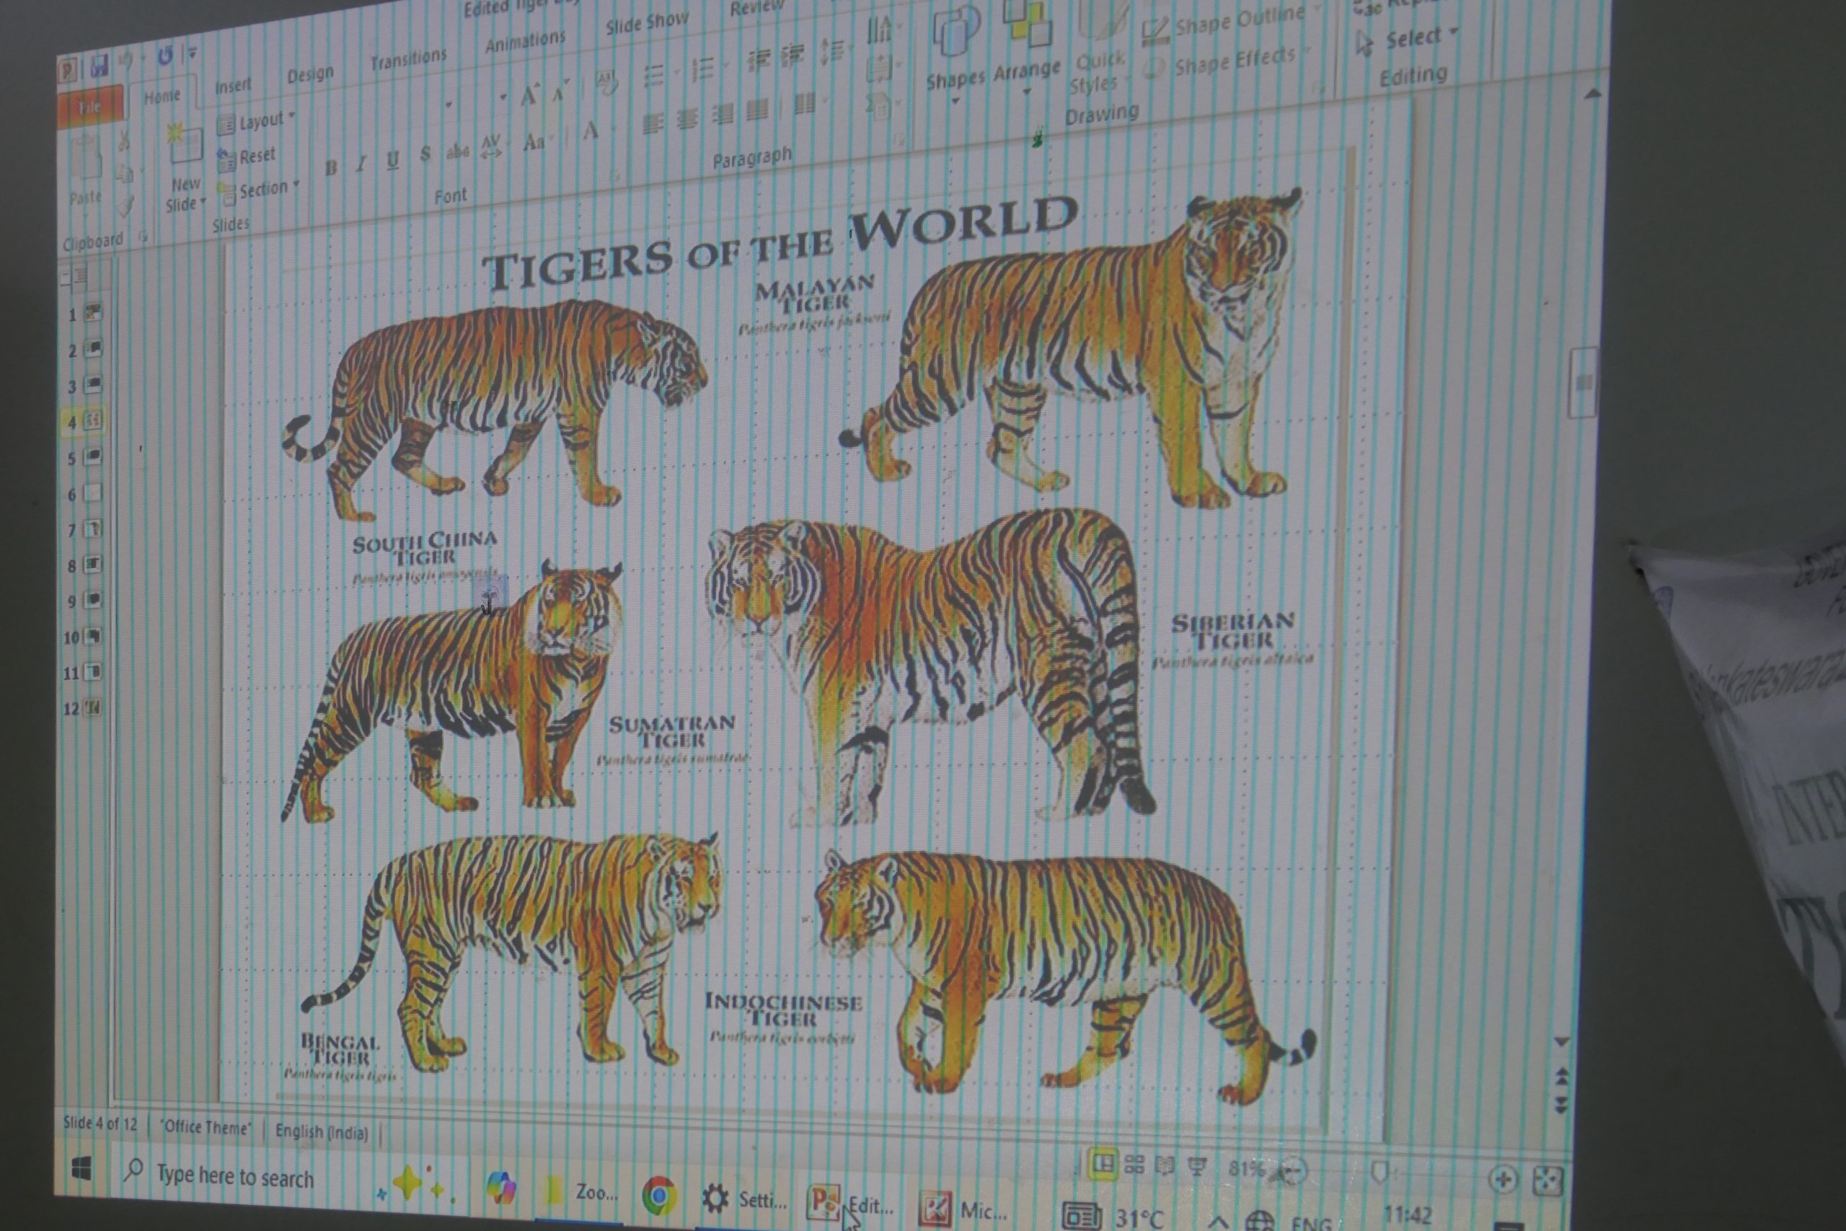Open the Select dropdown in Editing
The image size is (1846, 1231).
click(1408, 39)
